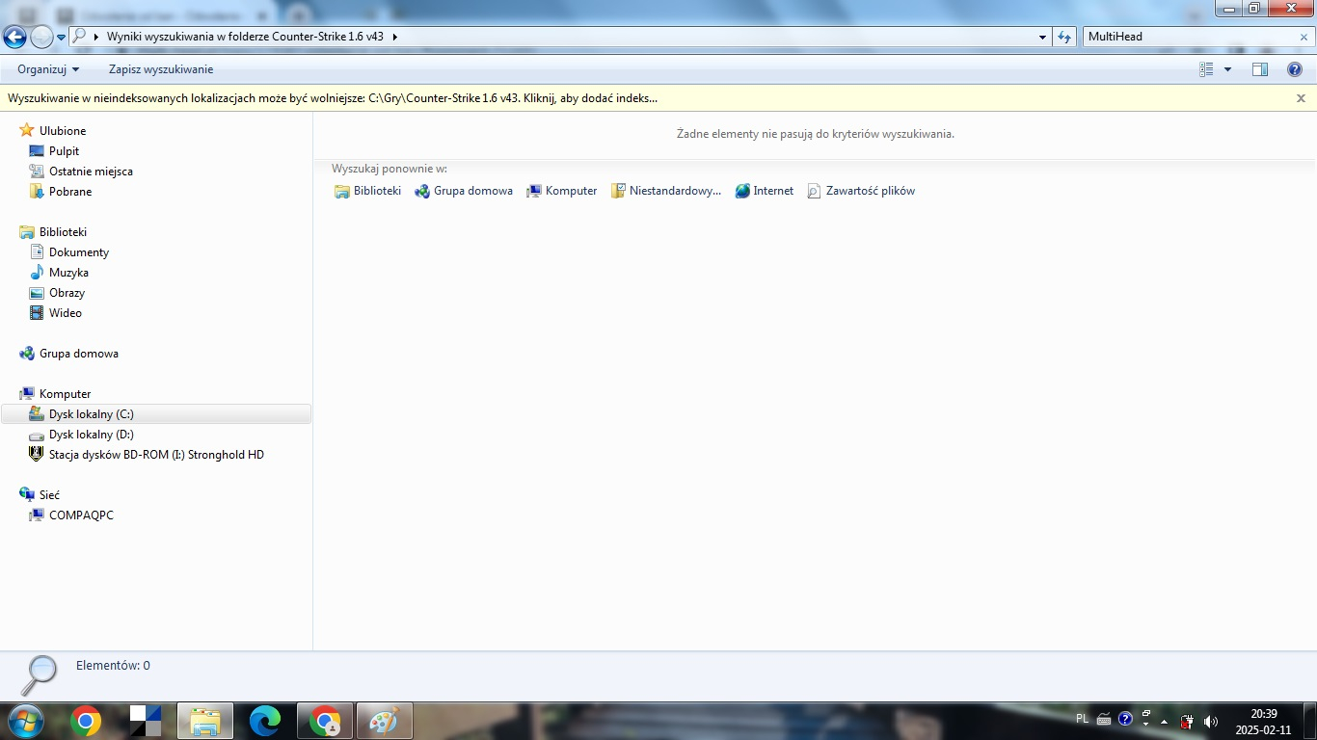Open the Organizuj dropdown menu
The image size is (1317, 740).
[48, 69]
